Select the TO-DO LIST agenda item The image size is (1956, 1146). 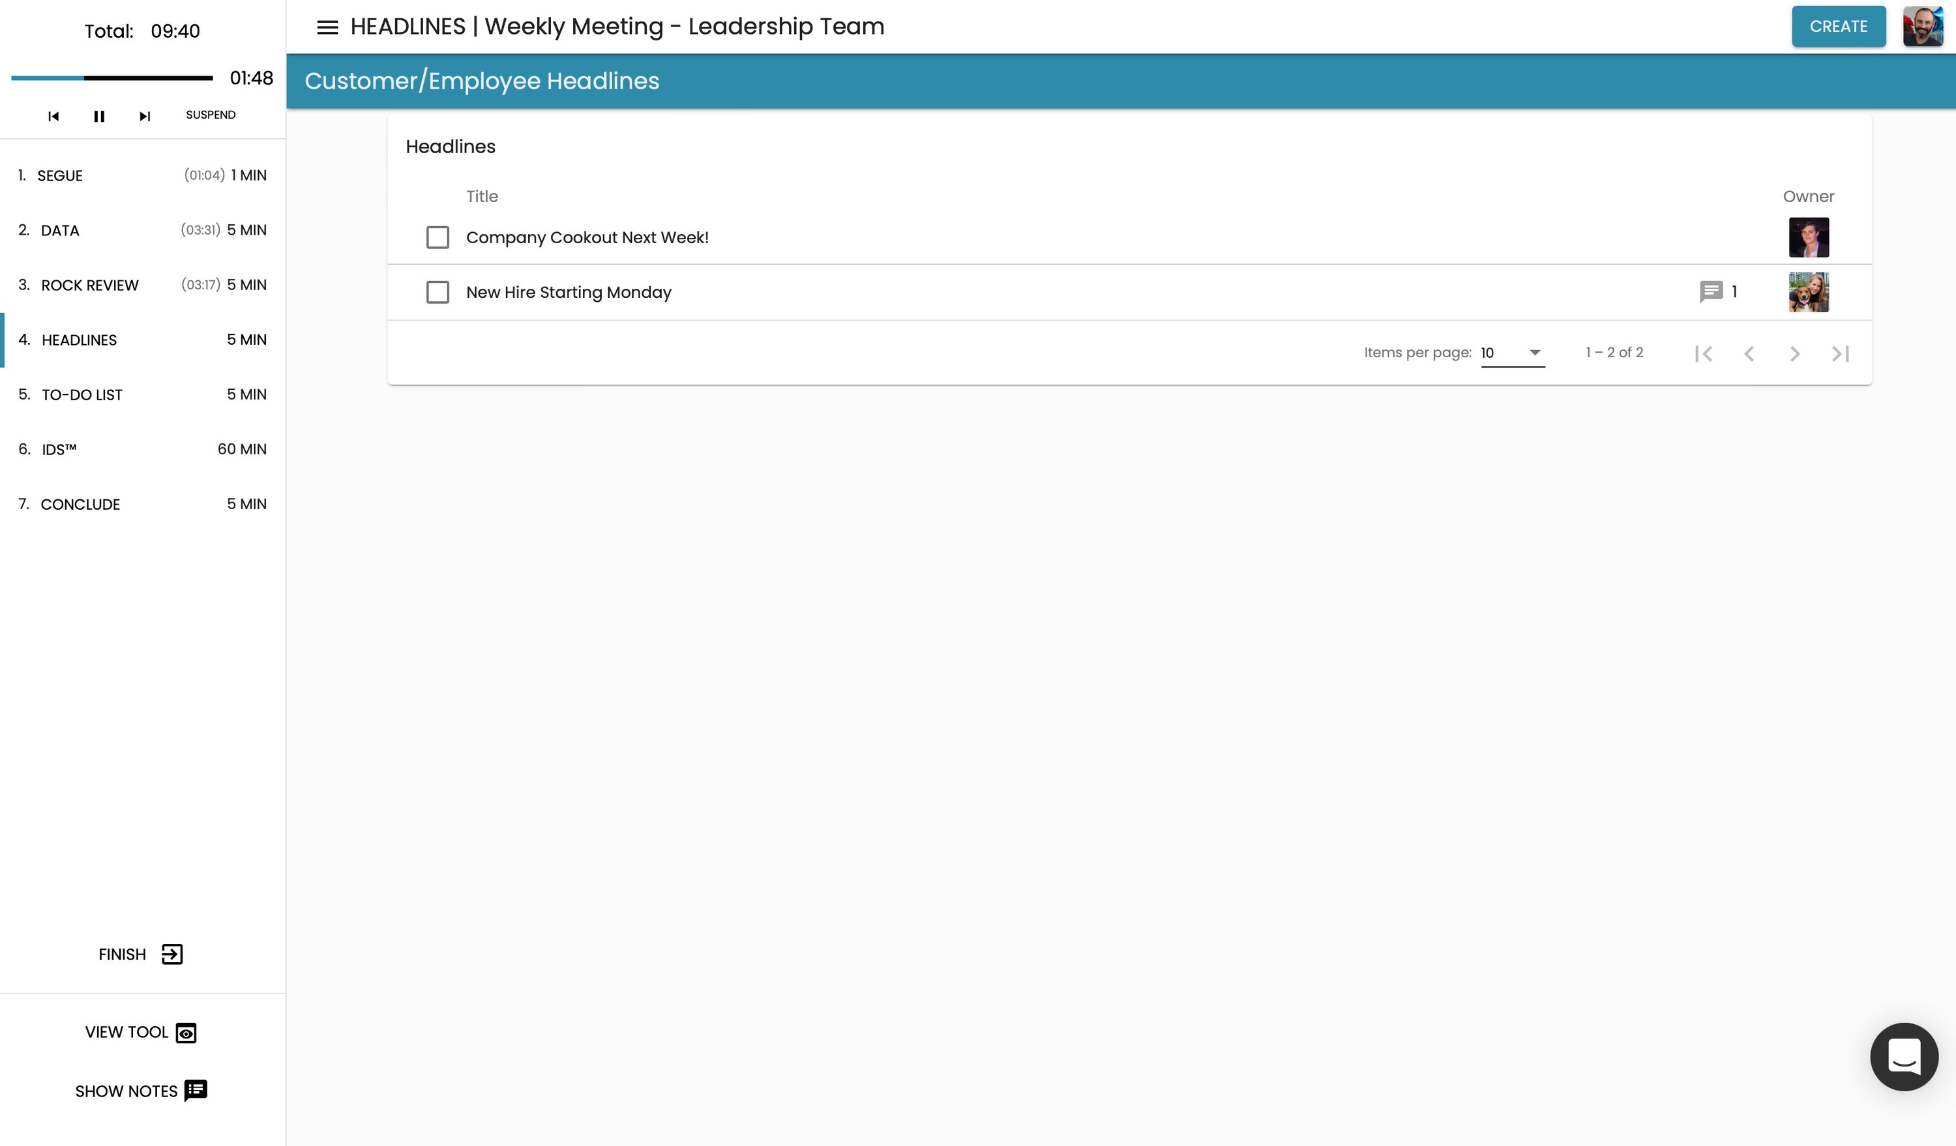[x=81, y=395]
